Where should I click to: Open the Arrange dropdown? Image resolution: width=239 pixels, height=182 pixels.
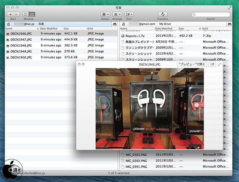point(117,14)
